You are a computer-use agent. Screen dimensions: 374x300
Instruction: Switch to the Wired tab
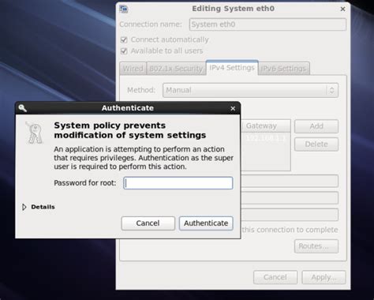133,69
